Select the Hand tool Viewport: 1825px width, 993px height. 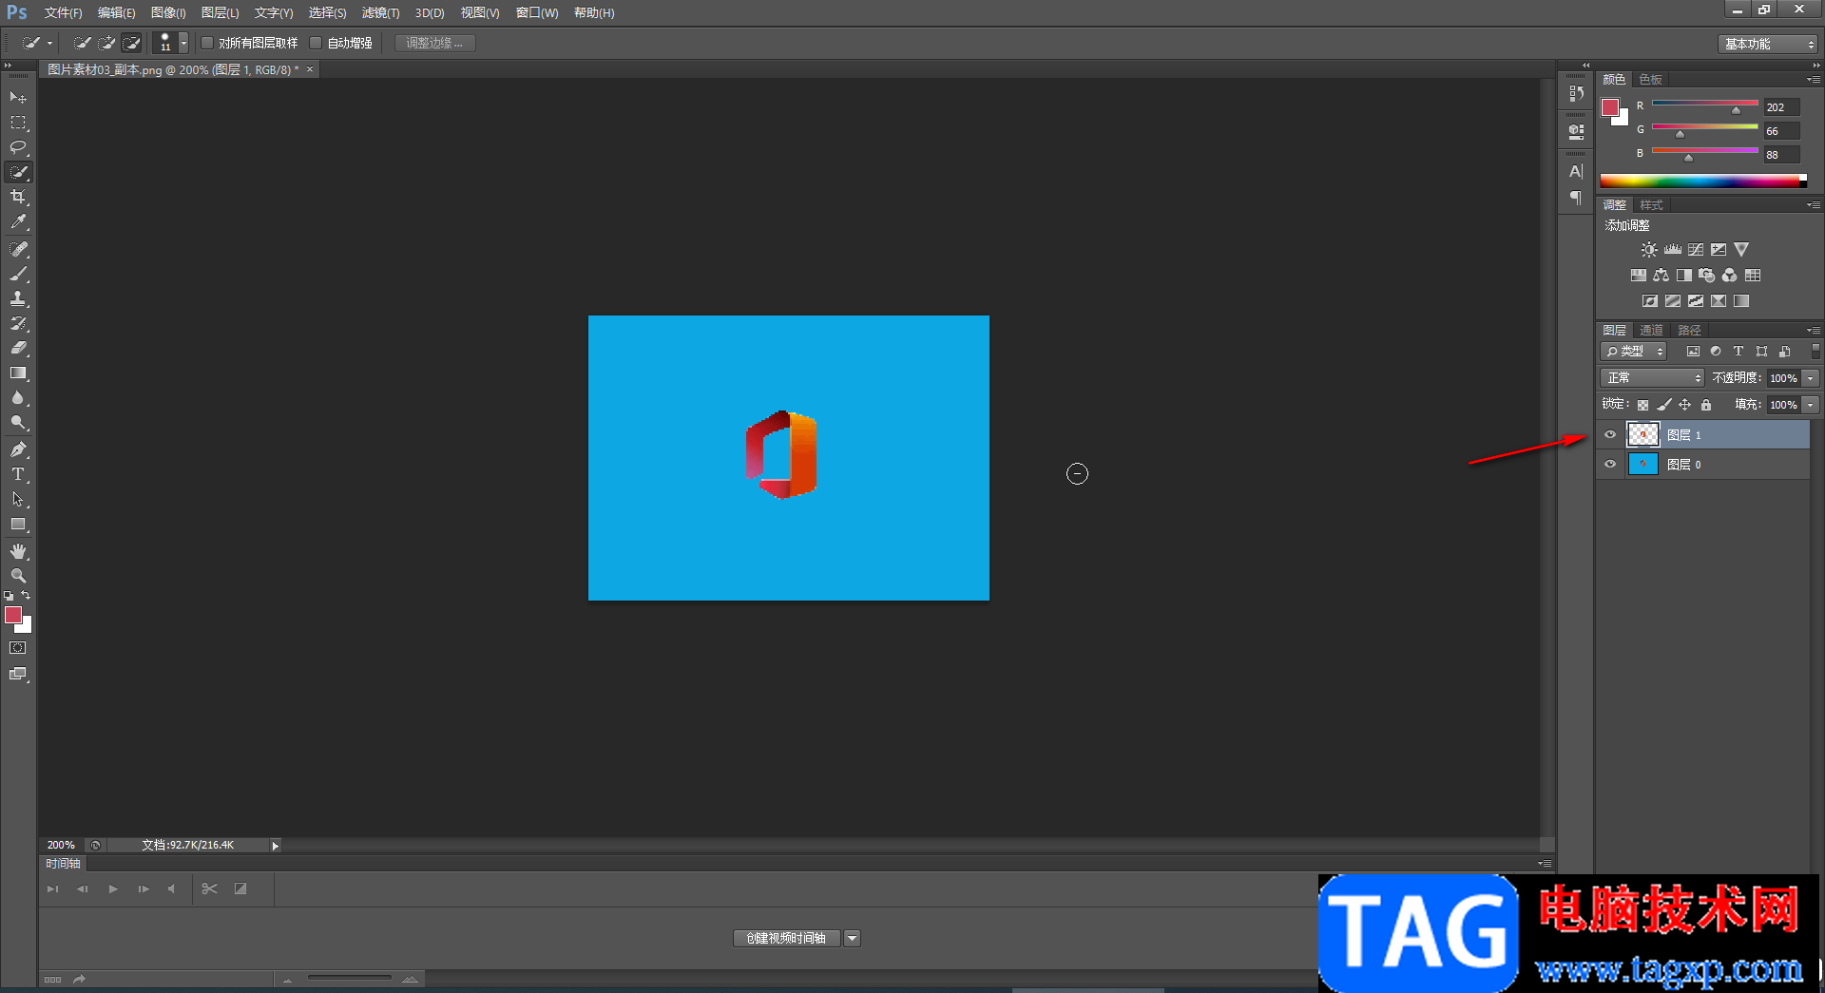coord(18,551)
